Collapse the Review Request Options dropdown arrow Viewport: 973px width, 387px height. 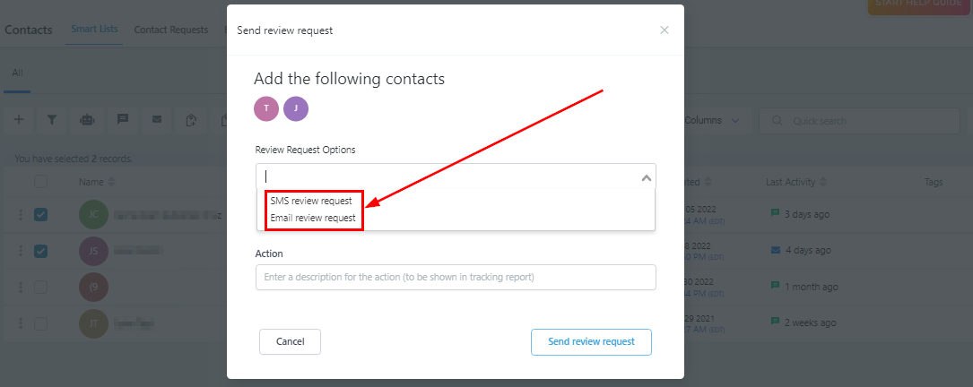tap(646, 178)
